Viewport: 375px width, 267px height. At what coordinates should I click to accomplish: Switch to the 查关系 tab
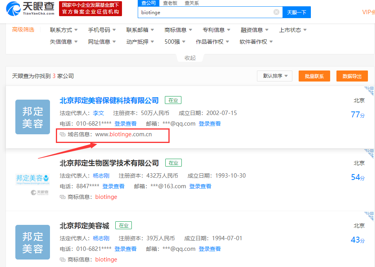click(x=192, y=3)
